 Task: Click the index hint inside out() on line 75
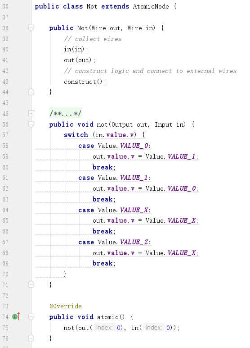pyautogui.click(x=104, y=327)
